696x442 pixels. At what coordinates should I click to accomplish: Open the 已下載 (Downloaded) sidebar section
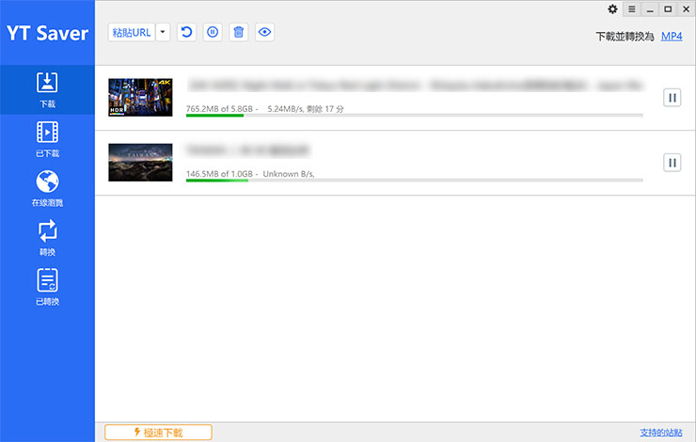click(x=47, y=139)
